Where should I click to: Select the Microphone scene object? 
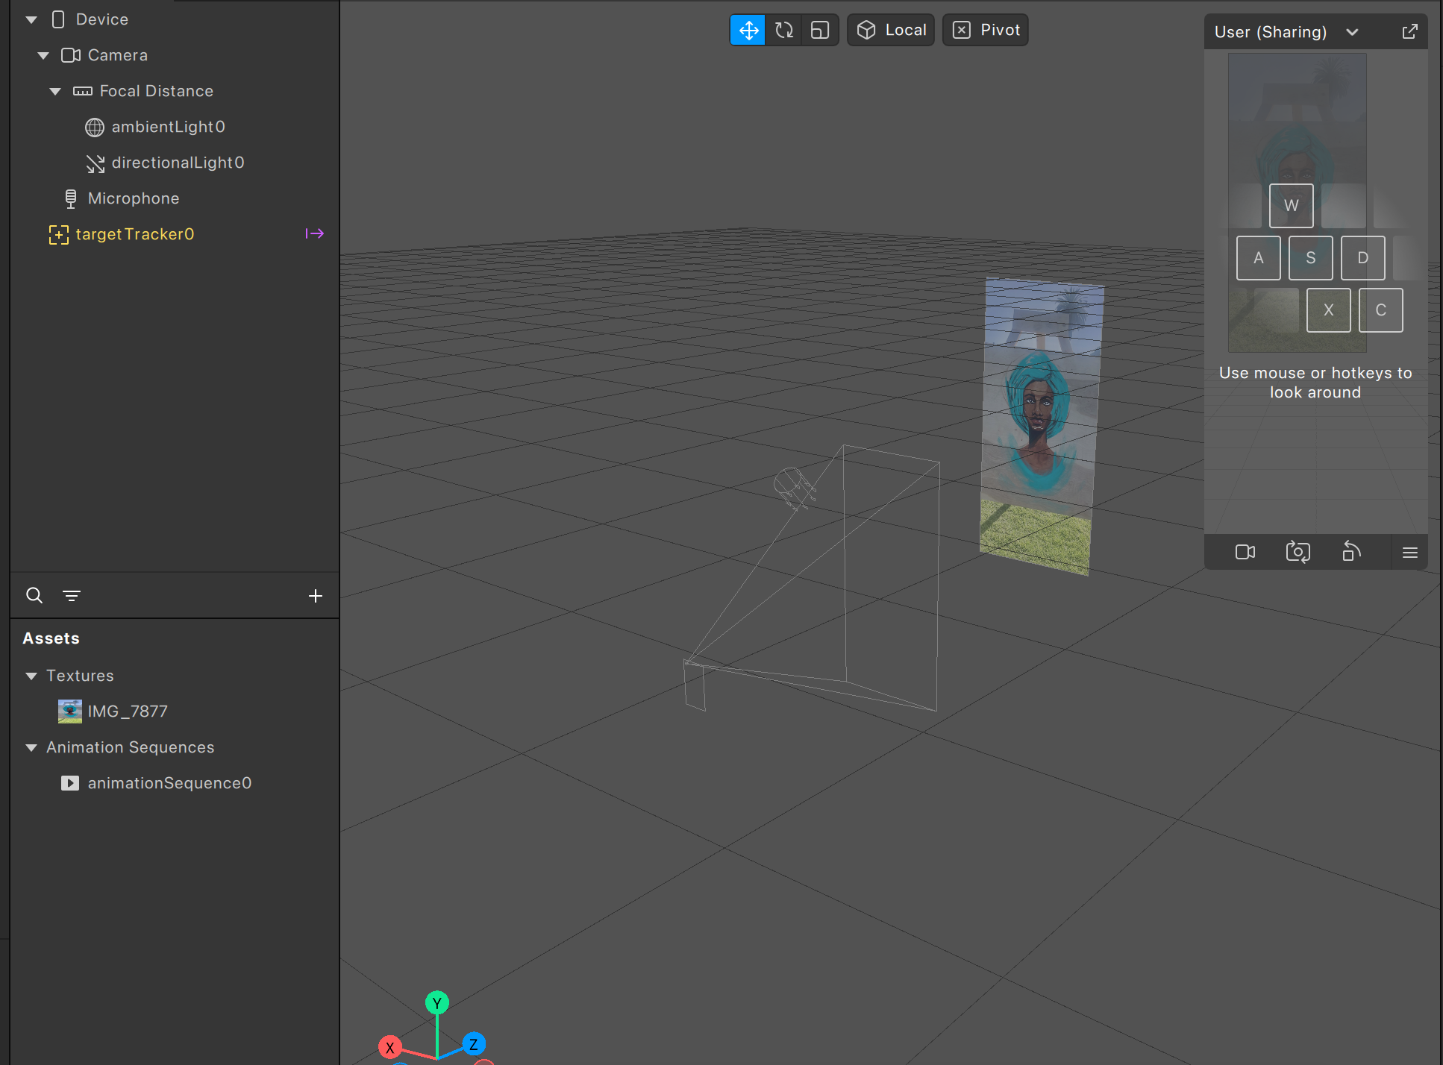(x=134, y=199)
